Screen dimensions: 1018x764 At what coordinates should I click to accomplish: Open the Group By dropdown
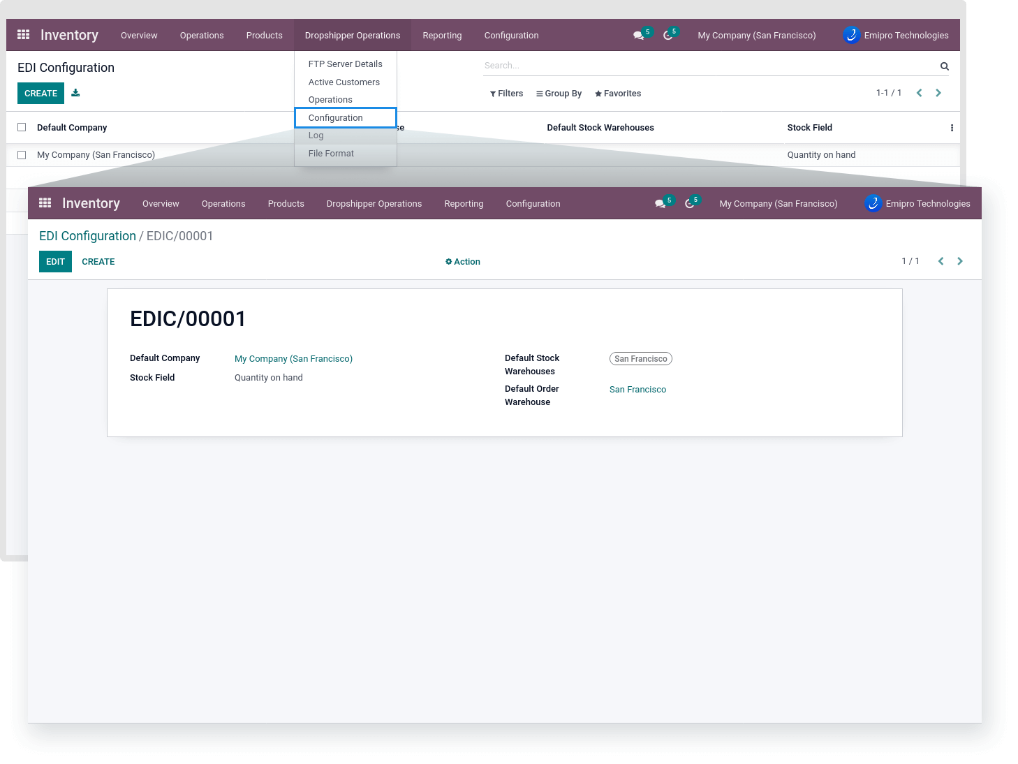559,94
